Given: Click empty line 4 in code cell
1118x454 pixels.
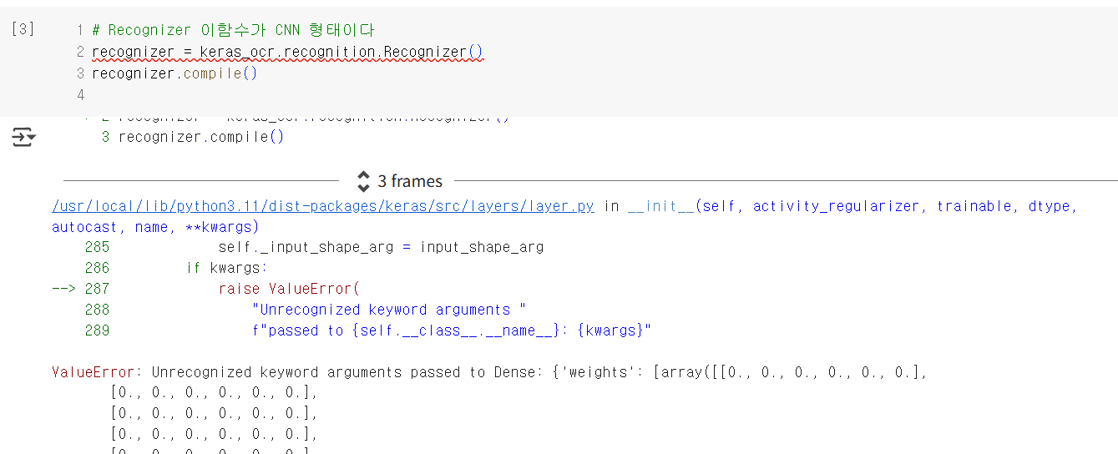Looking at the screenshot, I should click(250, 95).
